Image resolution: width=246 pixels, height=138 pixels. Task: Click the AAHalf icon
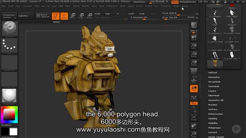(194, 63)
